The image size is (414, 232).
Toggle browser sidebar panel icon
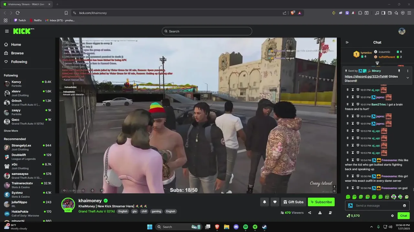click(383, 13)
